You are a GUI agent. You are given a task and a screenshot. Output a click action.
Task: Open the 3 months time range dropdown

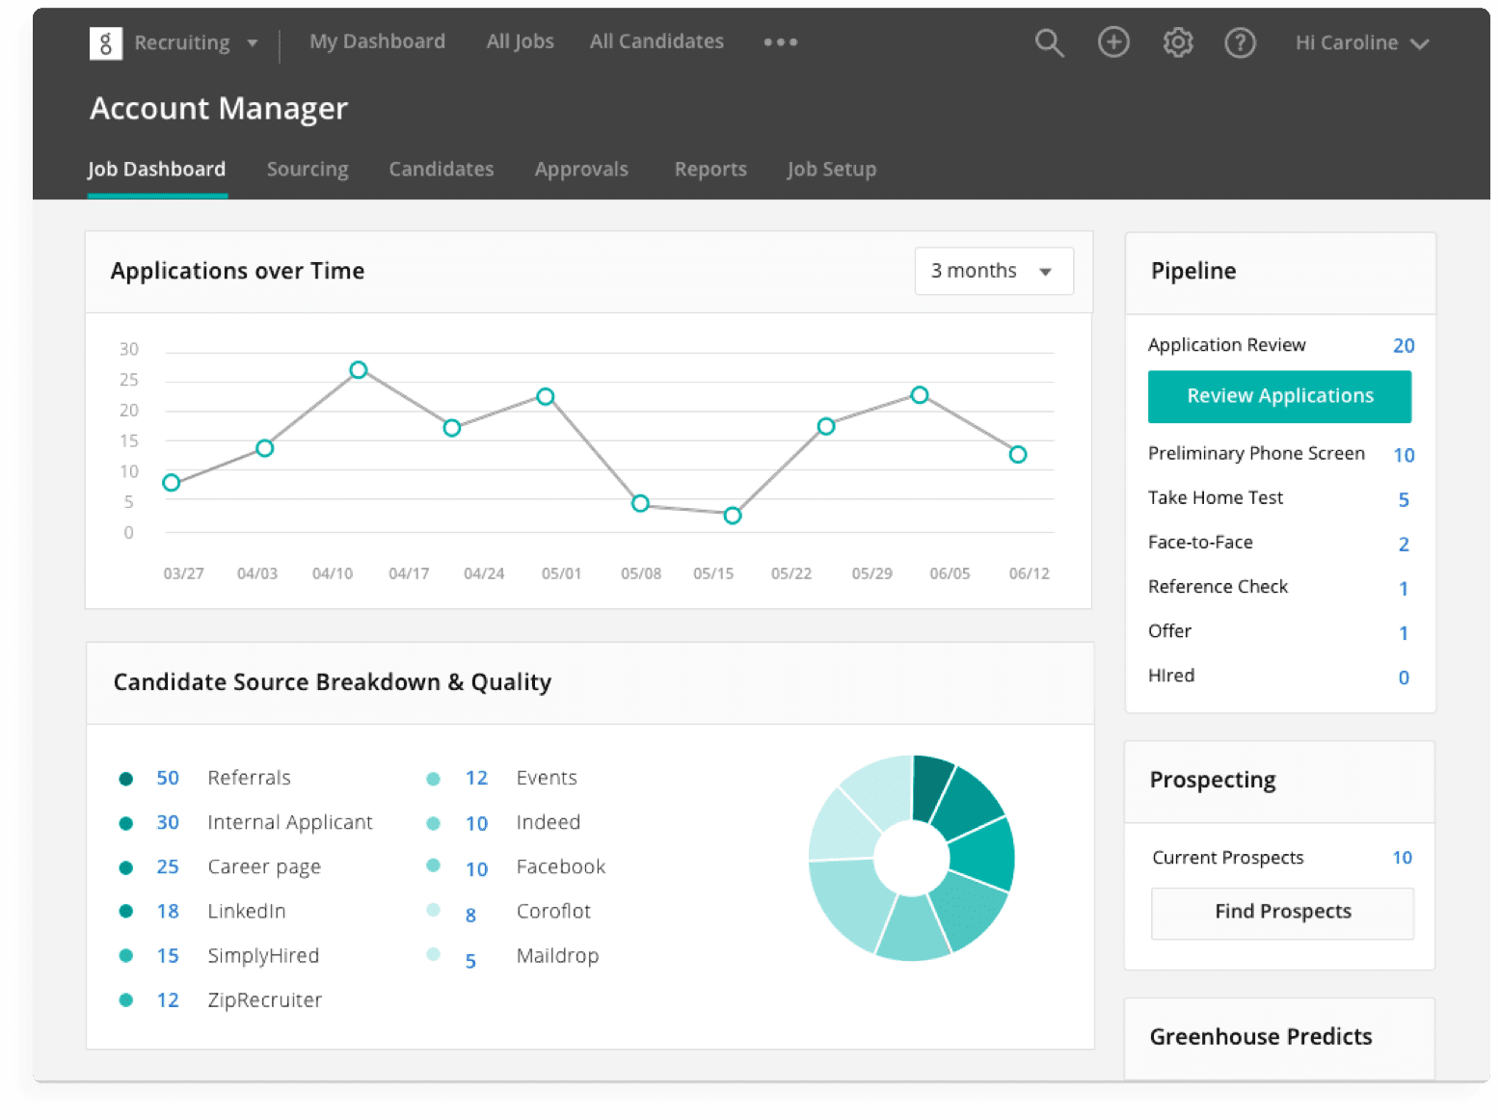[x=993, y=271]
